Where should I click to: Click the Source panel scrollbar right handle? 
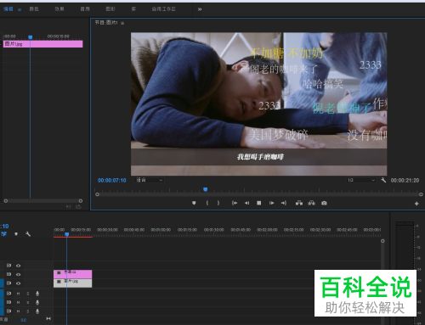click(x=81, y=201)
